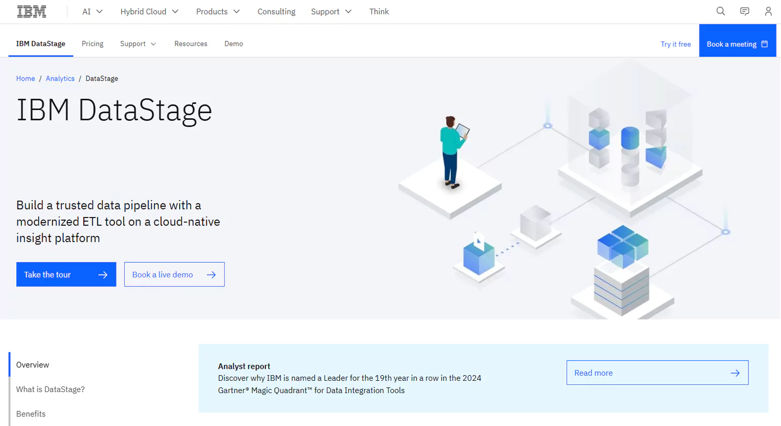781x426 pixels.
Task: Expand the Products dropdown
Action: coord(218,11)
